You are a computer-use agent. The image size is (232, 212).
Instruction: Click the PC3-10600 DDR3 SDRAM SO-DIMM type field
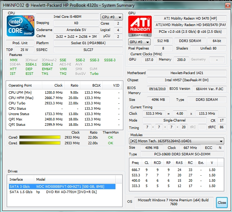click(182, 154)
